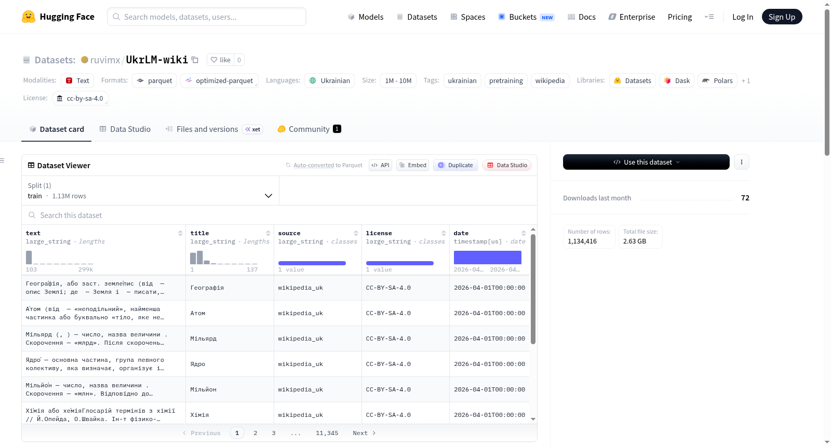Open the more options kebab menu
Viewport: 831px width, 447px height.
coord(741,162)
